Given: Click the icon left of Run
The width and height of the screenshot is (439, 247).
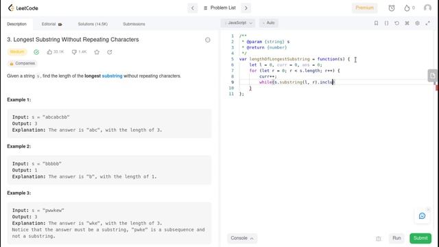Looking at the screenshot, I should pyautogui.click(x=378, y=239).
